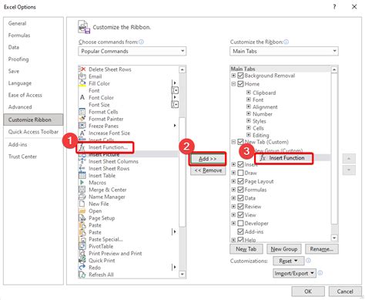Toggle the Formulas tab checkbox
Image resolution: width=365 pixels, height=300 pixels.
pyautogui.click(x=240, y=190)
